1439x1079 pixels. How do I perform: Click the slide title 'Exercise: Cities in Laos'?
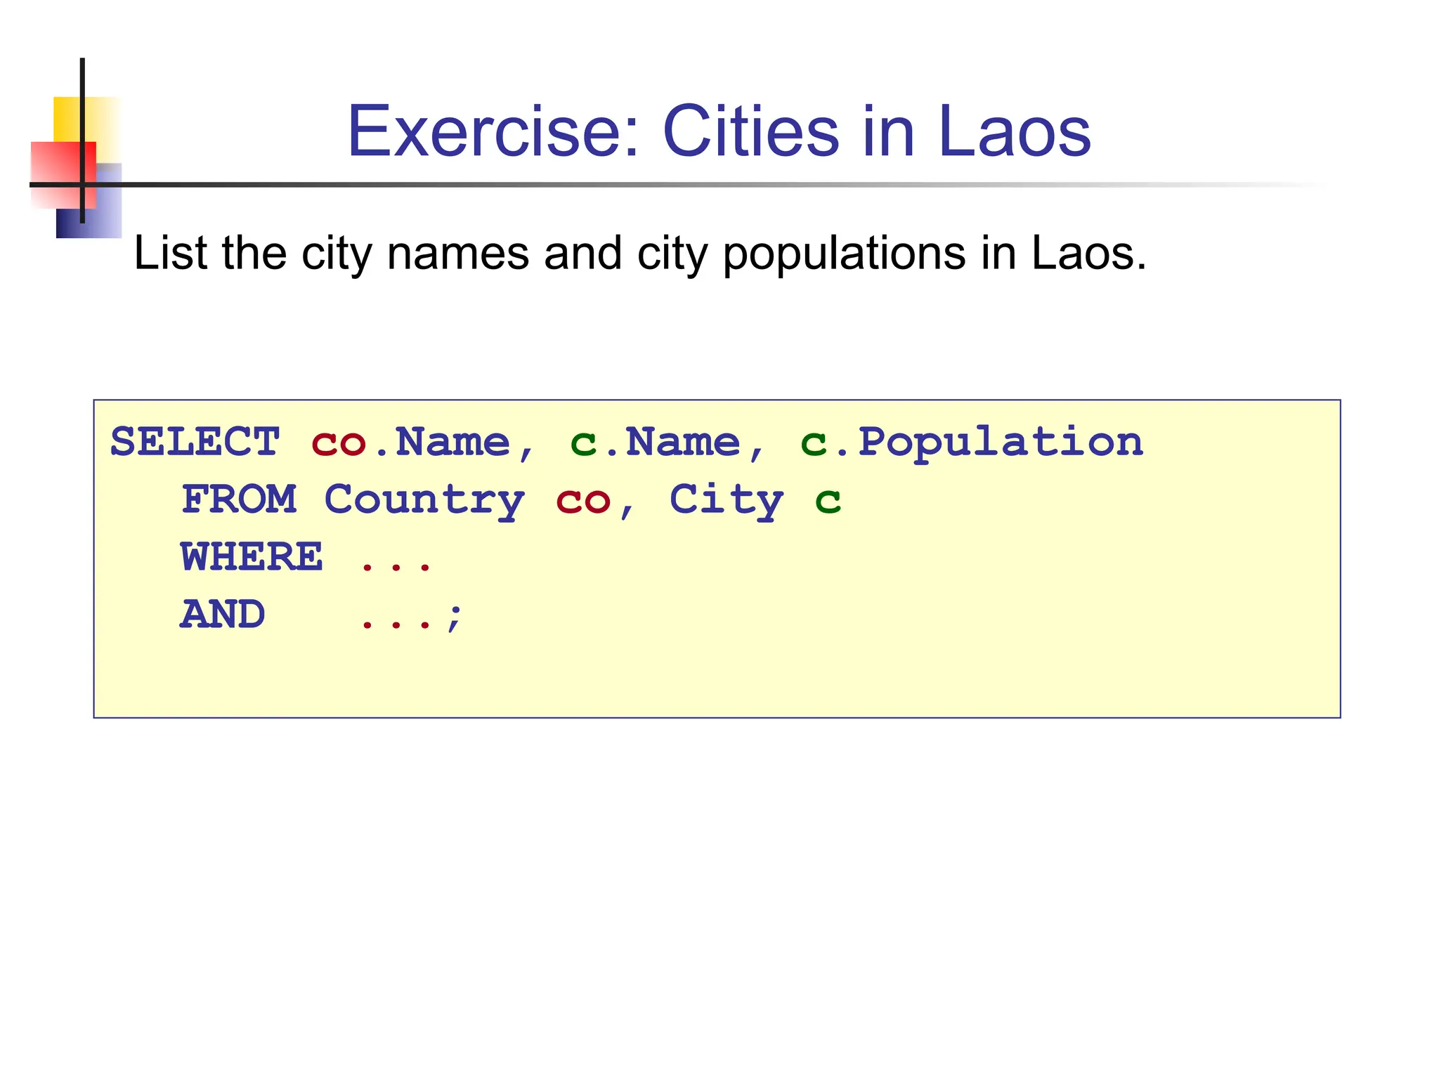tap(719, 131)
